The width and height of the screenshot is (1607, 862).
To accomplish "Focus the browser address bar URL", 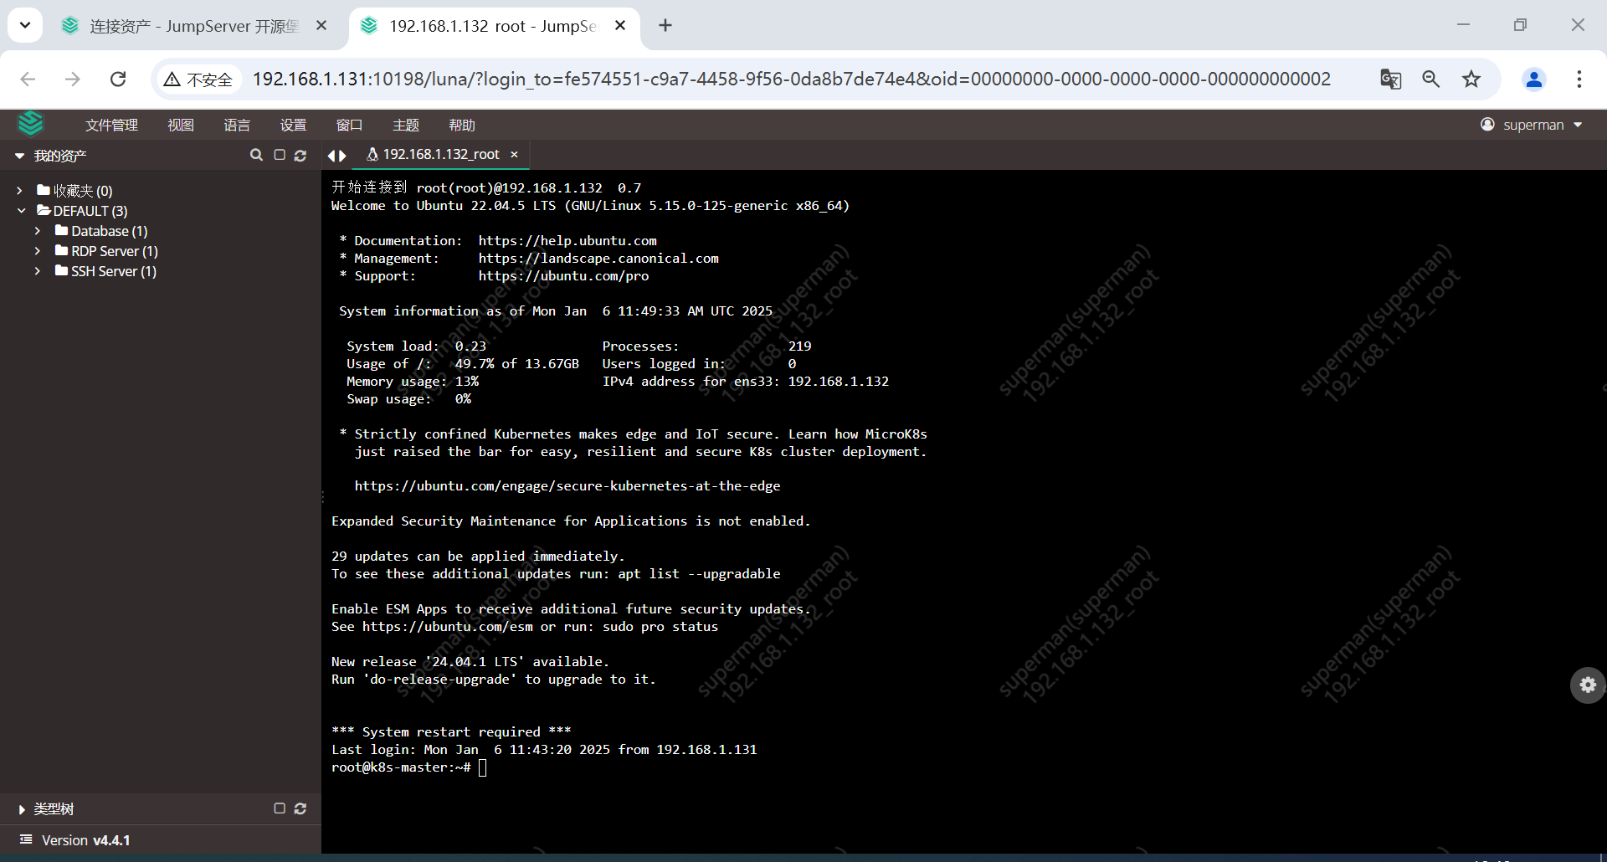I will [x=791, y=80].
